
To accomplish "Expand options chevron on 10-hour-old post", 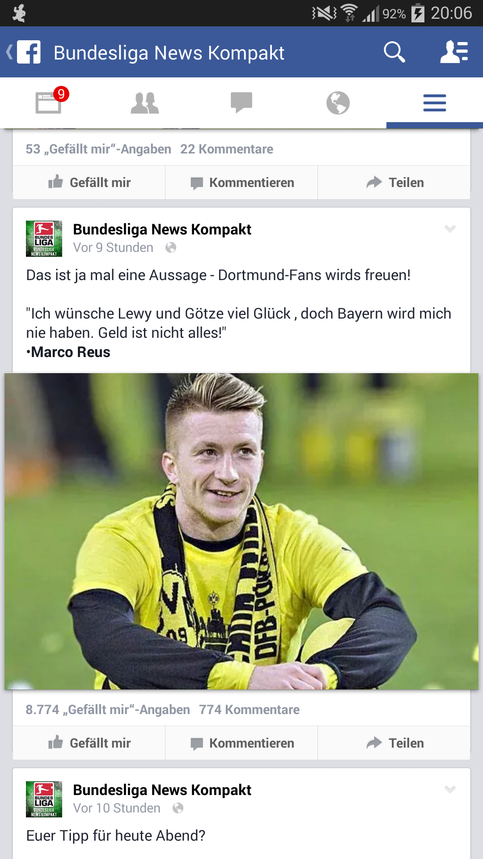I will coord(450,789).
